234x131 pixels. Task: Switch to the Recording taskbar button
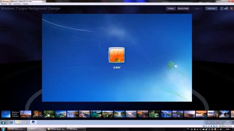click(76, 129)
